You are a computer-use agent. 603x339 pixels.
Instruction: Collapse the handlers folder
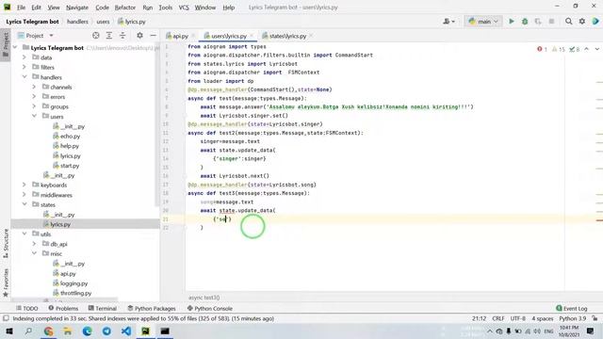(x=24, y=77)
